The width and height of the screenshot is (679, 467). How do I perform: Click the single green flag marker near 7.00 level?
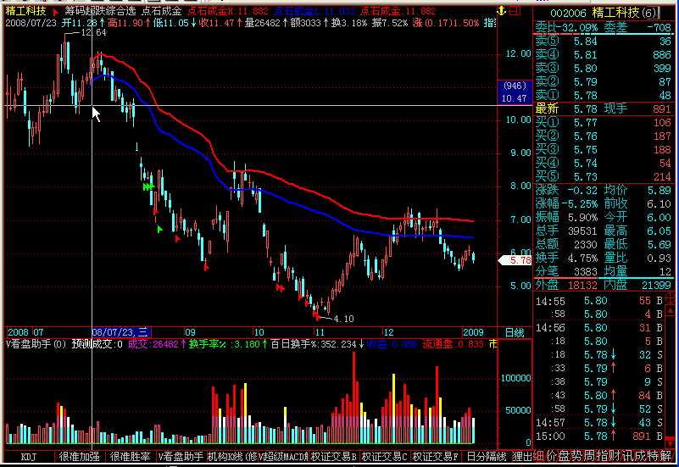pos(160,229)
